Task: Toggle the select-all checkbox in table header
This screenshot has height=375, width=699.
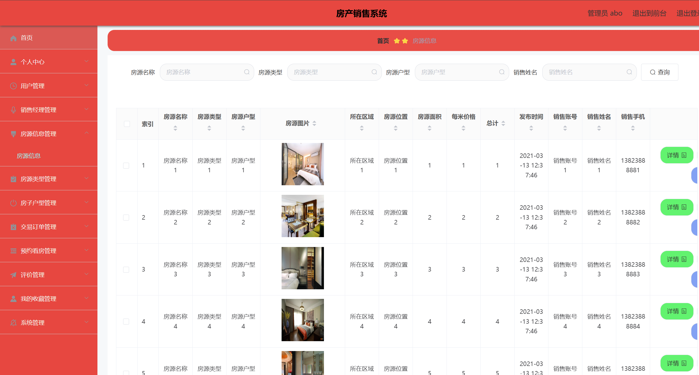Action: coord(127,124)
